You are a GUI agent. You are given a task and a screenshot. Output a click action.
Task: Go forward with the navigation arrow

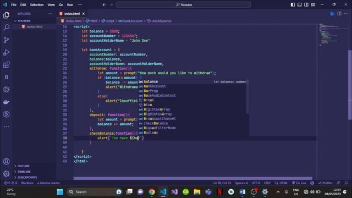pyautogui.click(x=111, y=4)
